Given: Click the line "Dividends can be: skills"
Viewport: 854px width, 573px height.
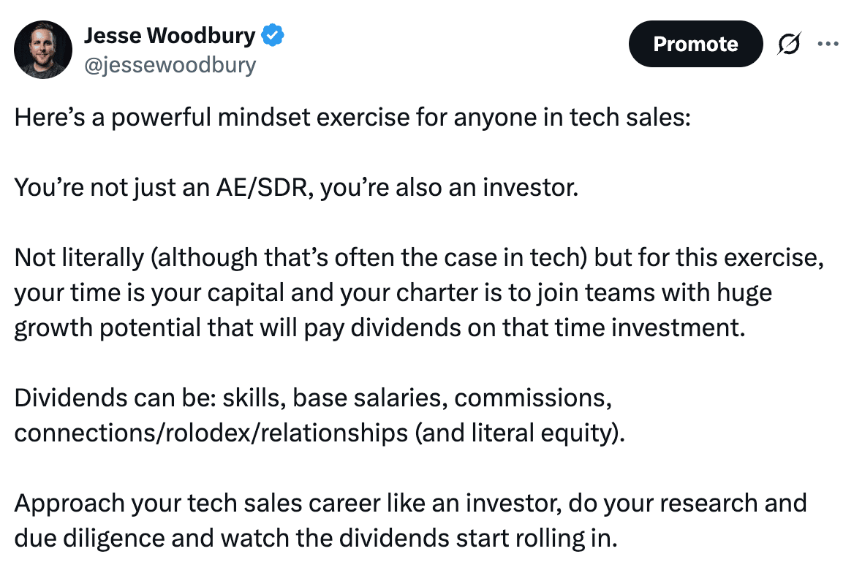Looking at the screenshot, I should (x=313, y=398).
